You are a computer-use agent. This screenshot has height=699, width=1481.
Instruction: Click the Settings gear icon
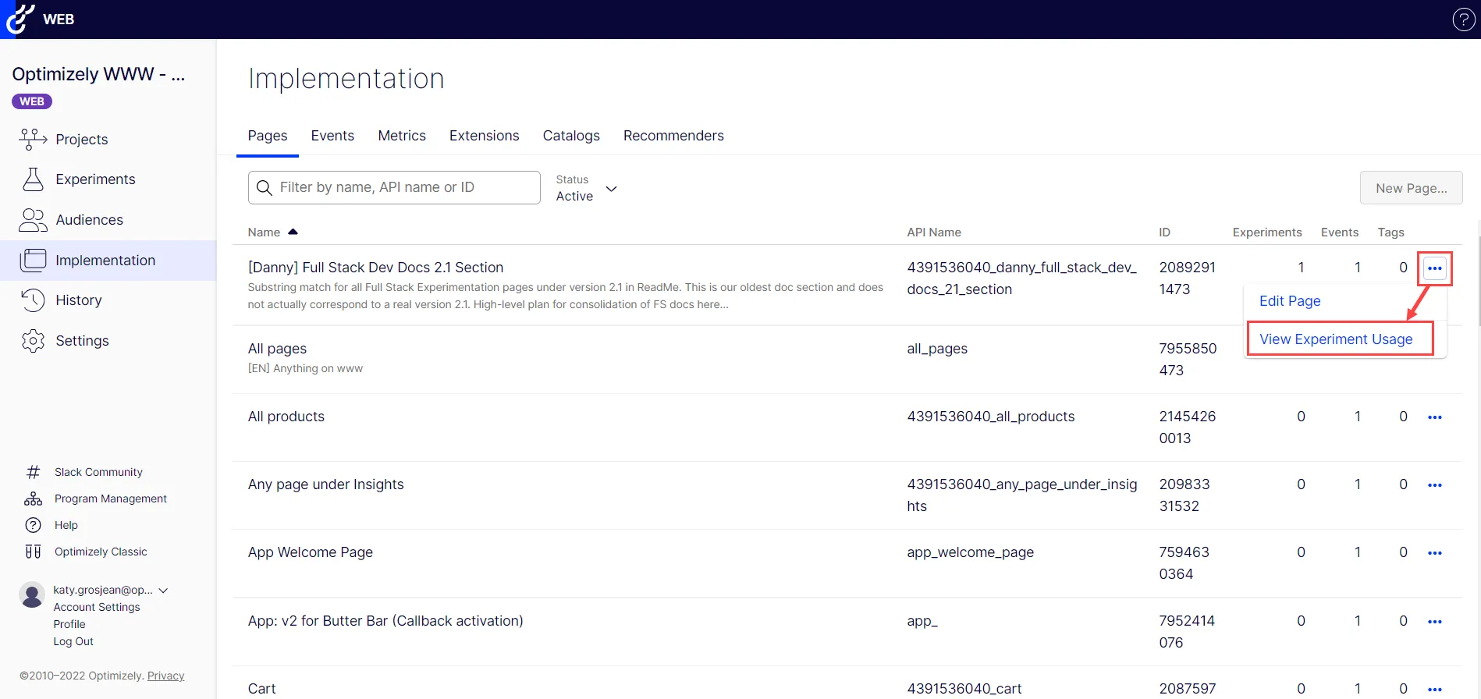click(33, 341)
